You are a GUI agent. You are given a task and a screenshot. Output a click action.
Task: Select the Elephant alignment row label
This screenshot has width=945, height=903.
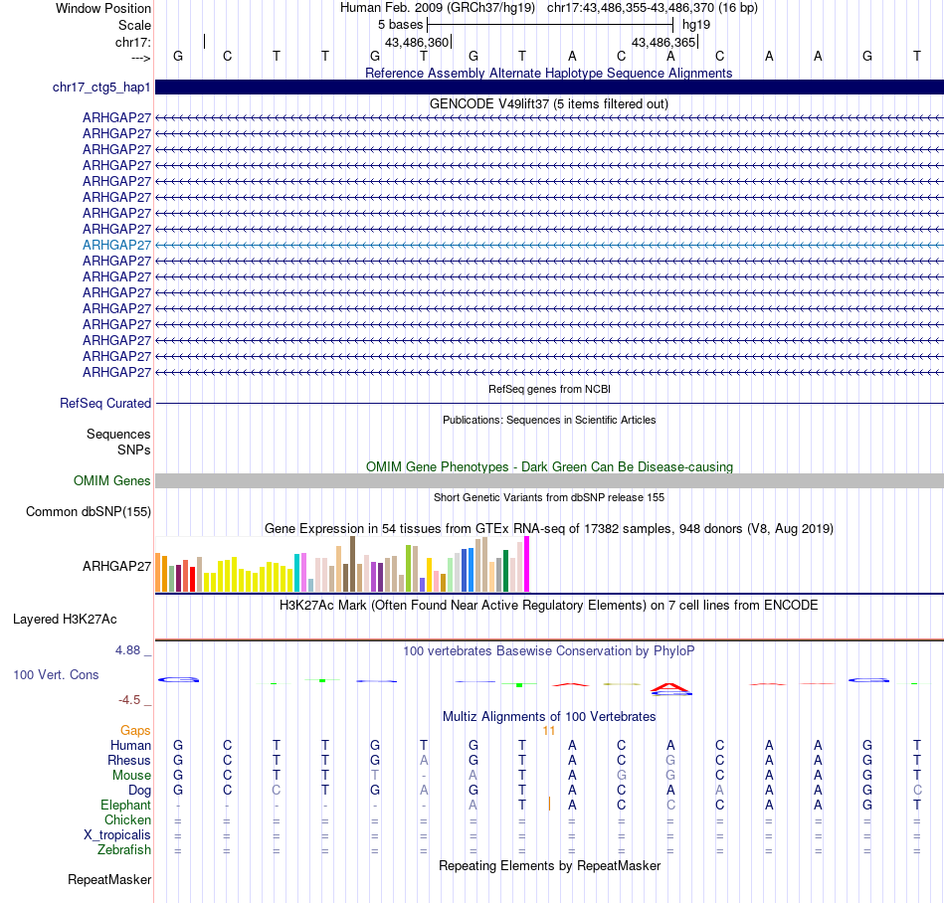click(125, 806)
